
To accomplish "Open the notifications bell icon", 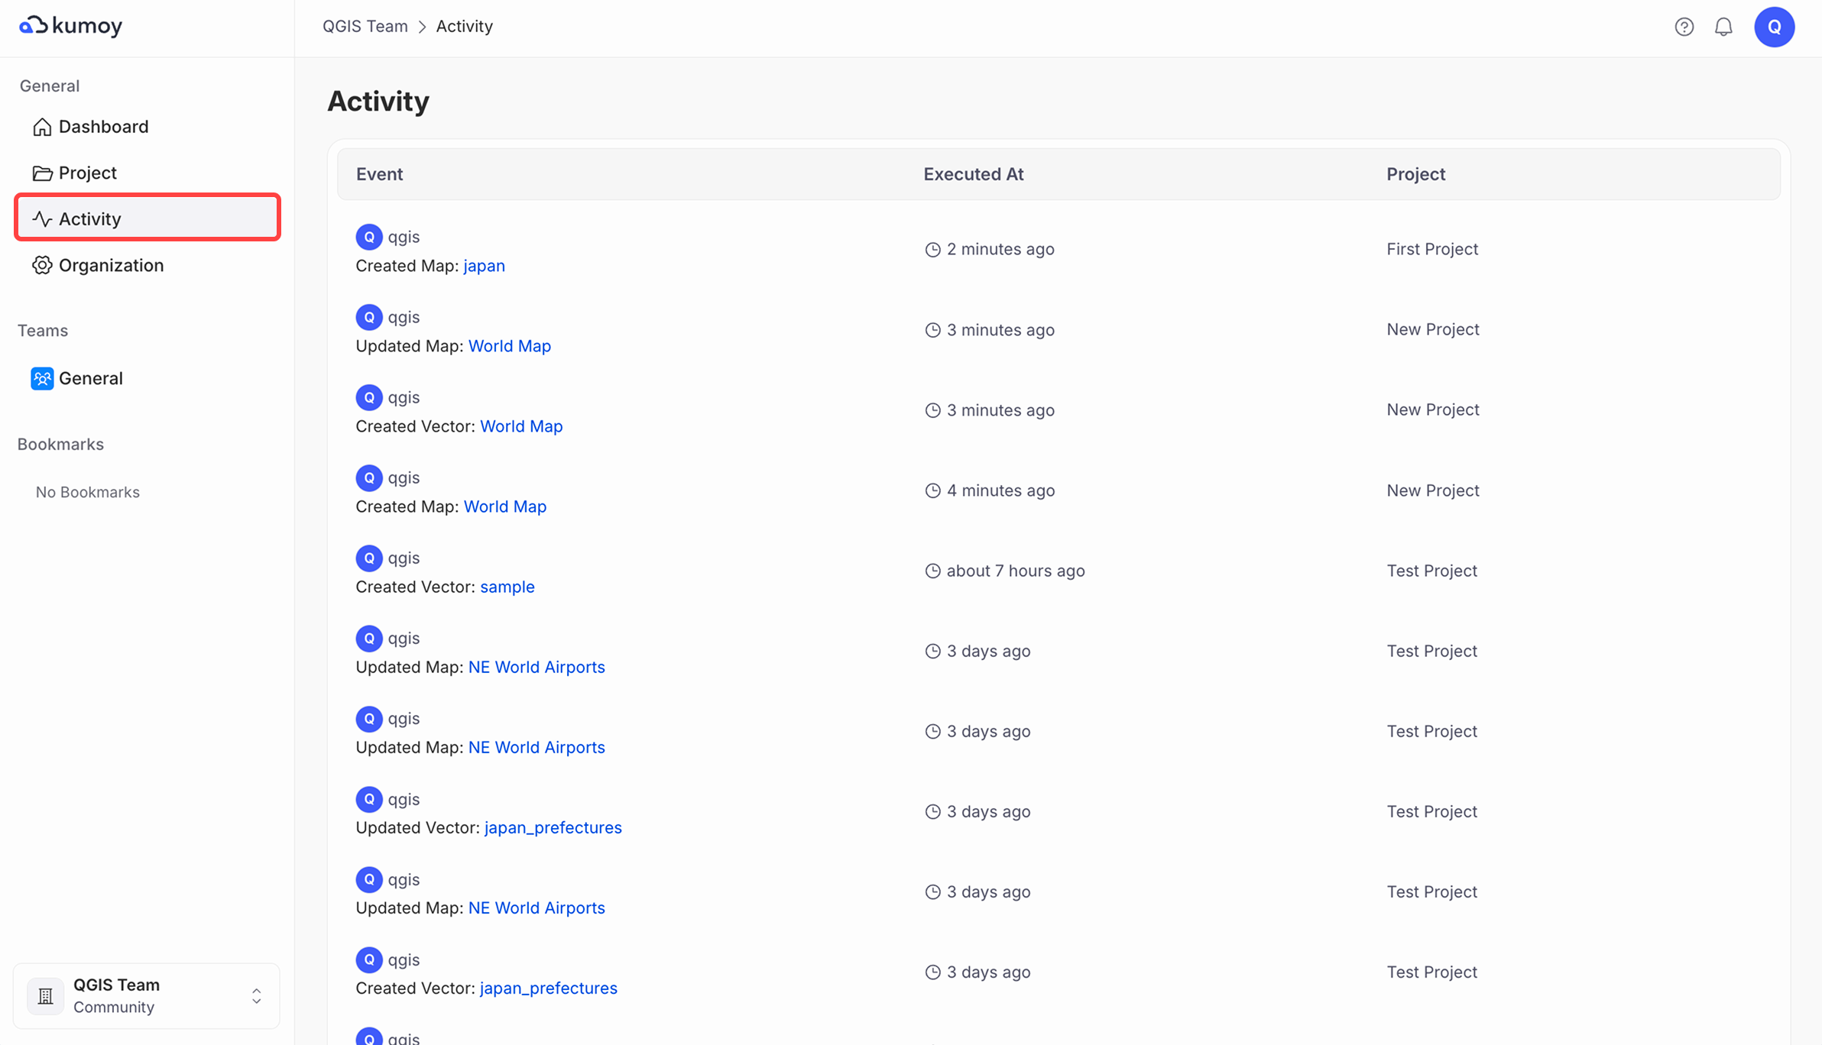I will coord(1724,26).
